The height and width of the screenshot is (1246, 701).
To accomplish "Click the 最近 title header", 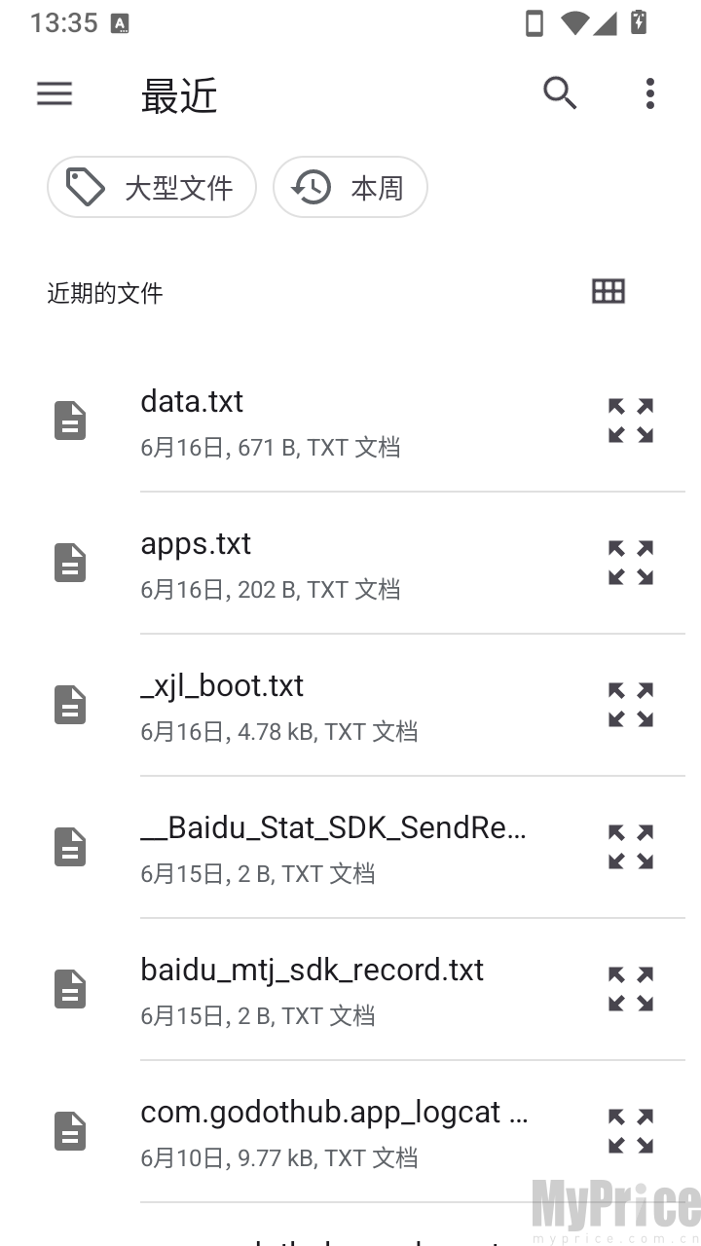I will coord(179,95).
